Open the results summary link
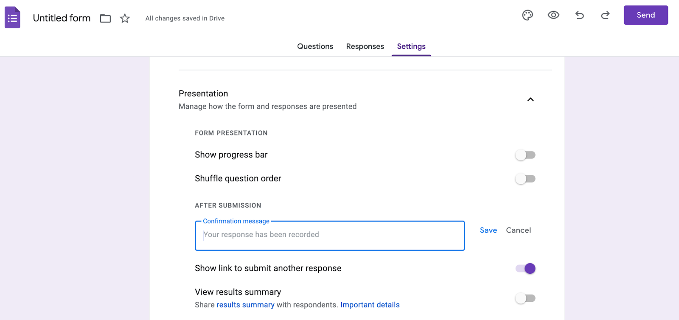Image resolution: width=679 pixels, height=320 pixels. 245,305
